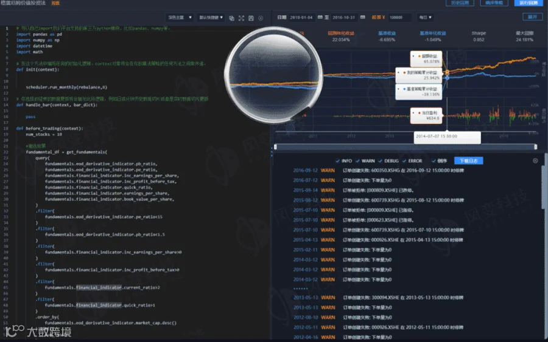Screen dimensions: 548x342
Task: Toggle the WARN log checkbox
Action: (357, 161)
